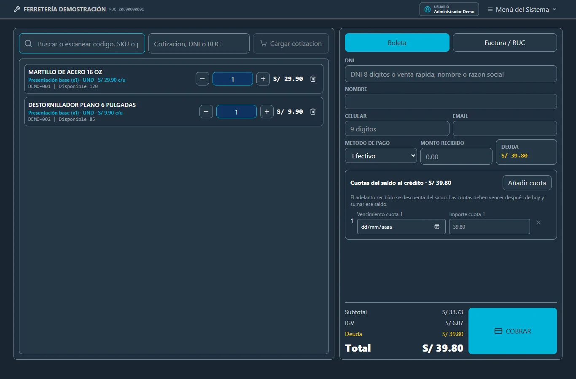This screenshot has width=576, height=379.
Task: Focus the DNI input field
Action: point(451,74)
